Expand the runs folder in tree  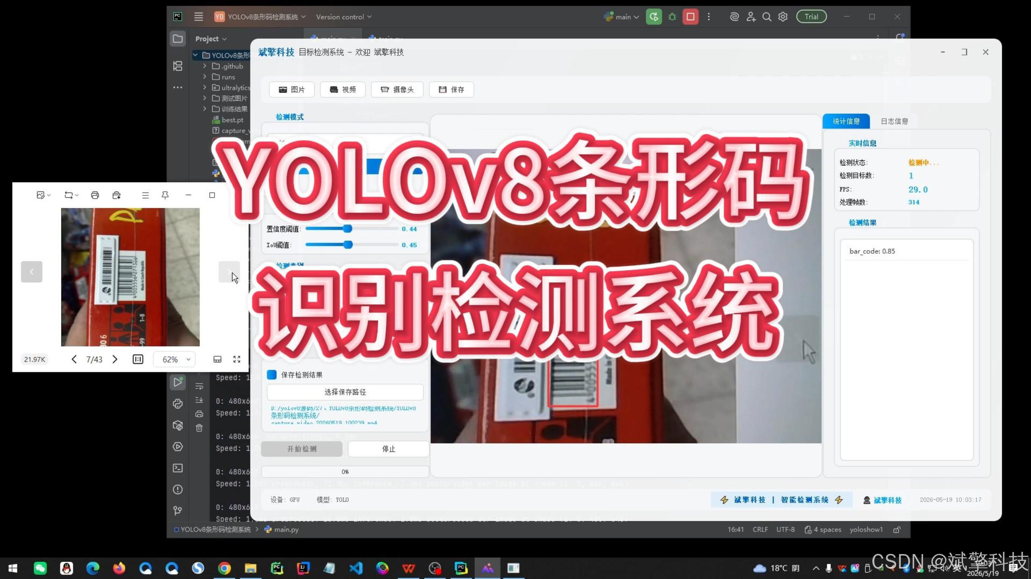coord(205,76)
